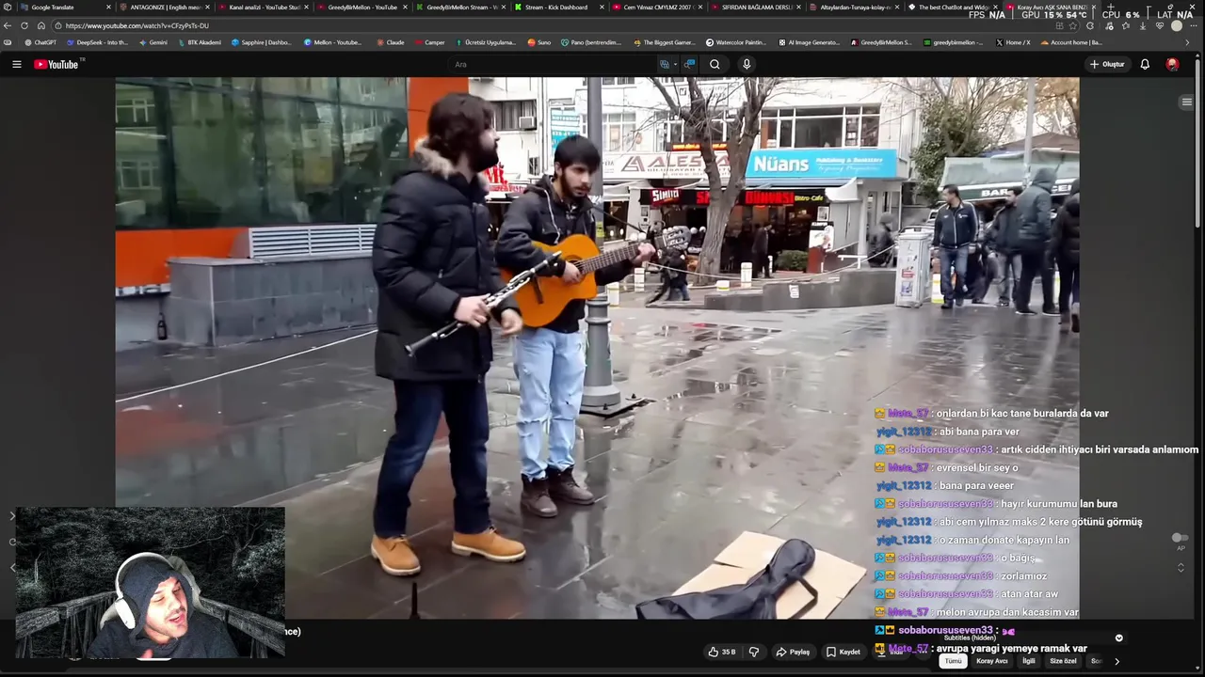Open browser downloads icon
The height and width of the screenshot is (677, 1205).
[x=1143, y=25]
